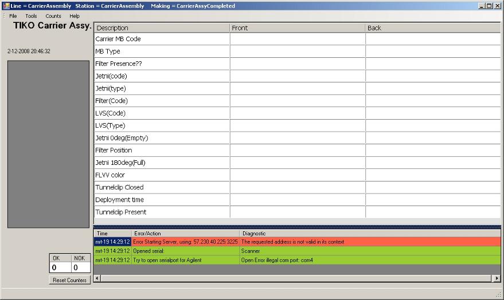504x300 pixels.
Task: Select the LVS(Code) row
Action: coord(298,113)
